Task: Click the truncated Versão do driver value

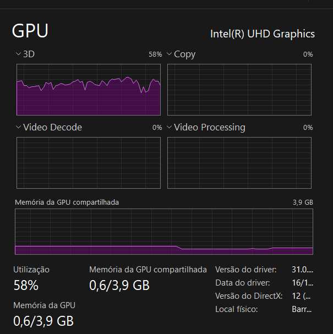Action: [x=302, y=270]
